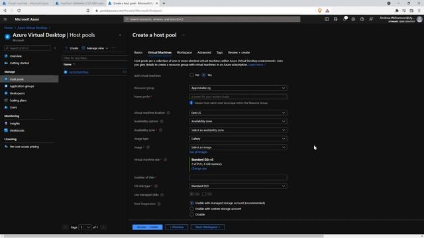
Task: Expand the Manage view dropdown
Action: (95, 48)
